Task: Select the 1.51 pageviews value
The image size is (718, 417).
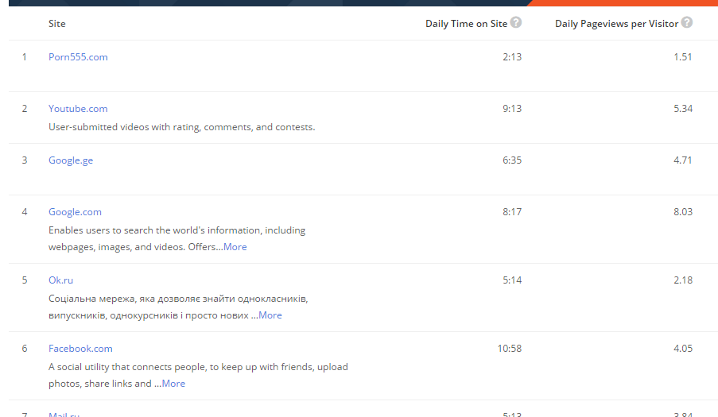Action: [683, 57]
